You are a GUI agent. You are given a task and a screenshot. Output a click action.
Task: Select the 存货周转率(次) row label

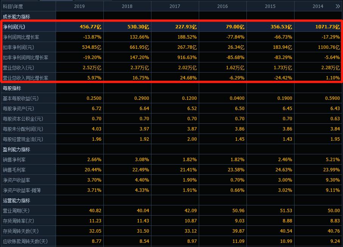[19, 221]
